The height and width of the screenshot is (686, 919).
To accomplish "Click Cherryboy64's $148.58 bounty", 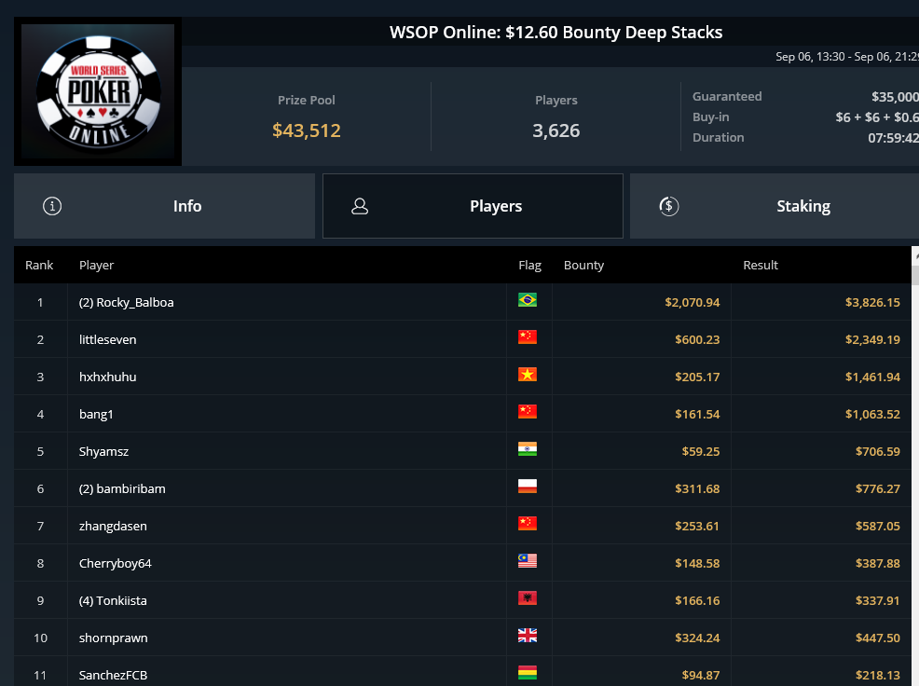I will pos(697,564).
